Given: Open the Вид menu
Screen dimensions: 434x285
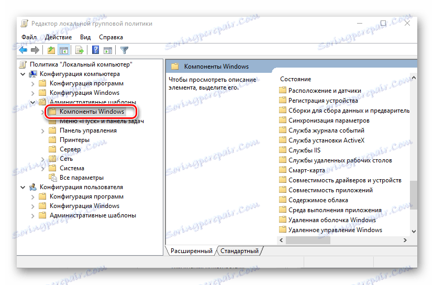Looking at the screenshot, I should [x=85, y=37].
